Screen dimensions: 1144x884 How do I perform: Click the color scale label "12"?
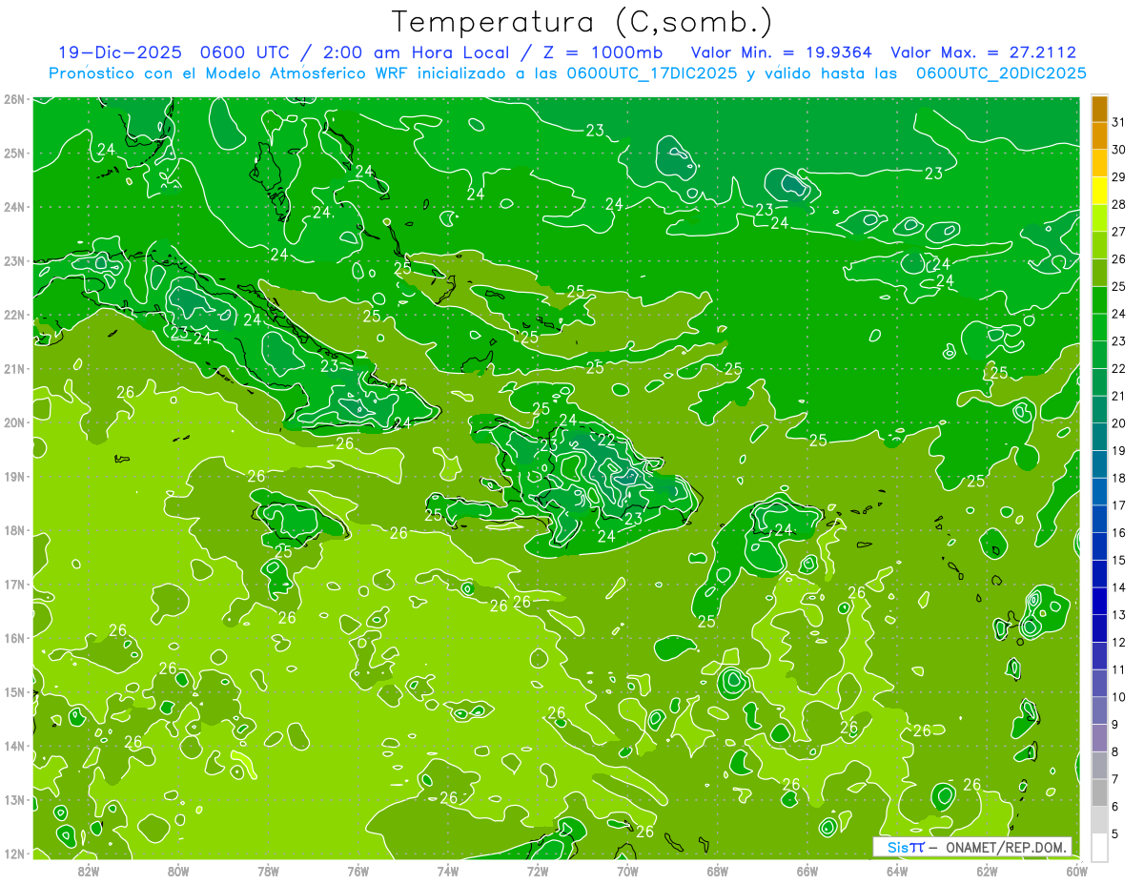coord(1119,642)
